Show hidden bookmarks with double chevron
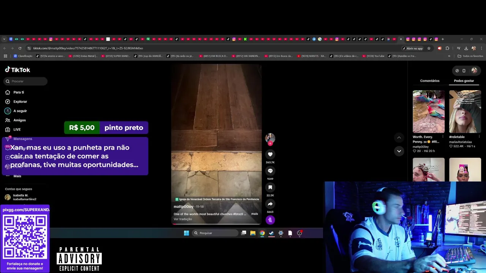486x273 pixels. [x=449, y=56]
